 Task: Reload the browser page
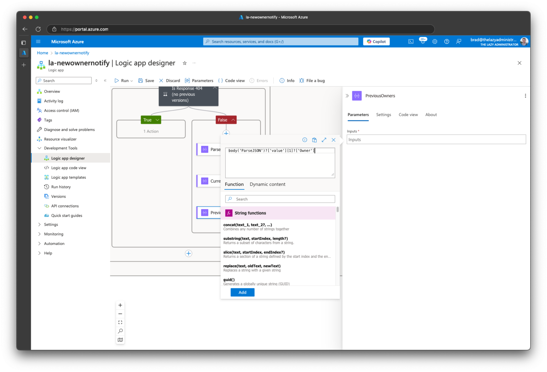tap(38, 29)
